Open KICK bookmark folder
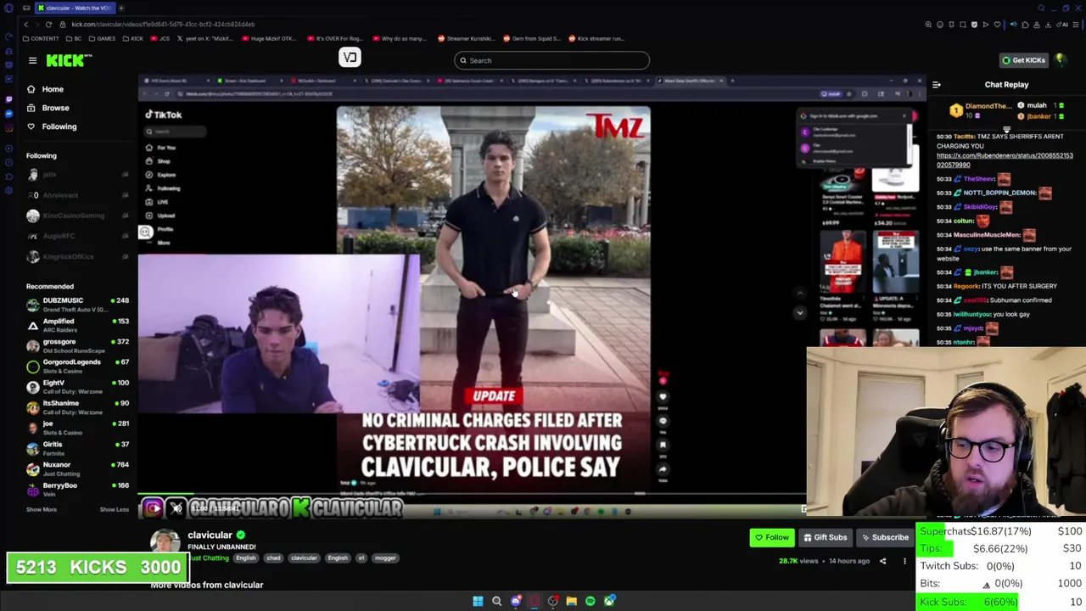This screenshot has height=611, width=1086. coord(132,38)
